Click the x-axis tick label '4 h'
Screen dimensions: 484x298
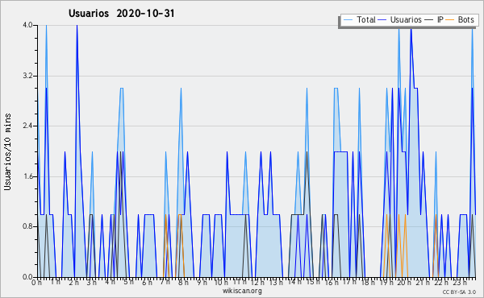tap(110, 282)
